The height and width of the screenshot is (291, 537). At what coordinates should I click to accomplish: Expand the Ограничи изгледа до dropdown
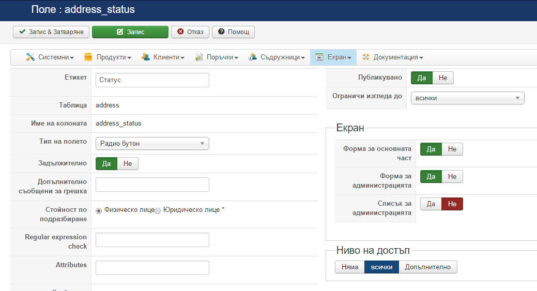pos(467,98)
